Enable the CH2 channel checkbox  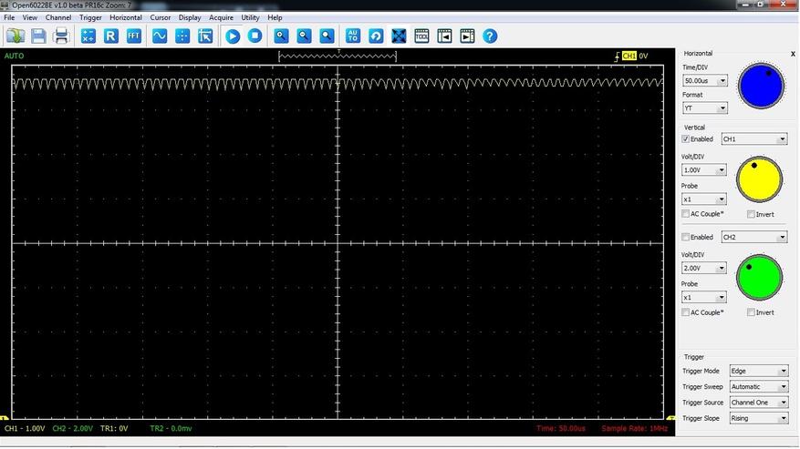[686, 237]
